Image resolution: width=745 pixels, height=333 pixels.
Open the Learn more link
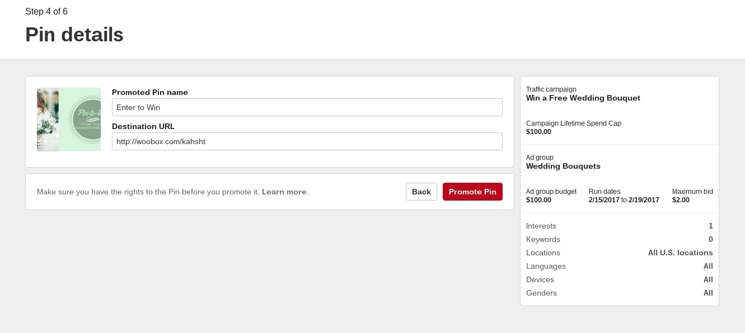284,192
